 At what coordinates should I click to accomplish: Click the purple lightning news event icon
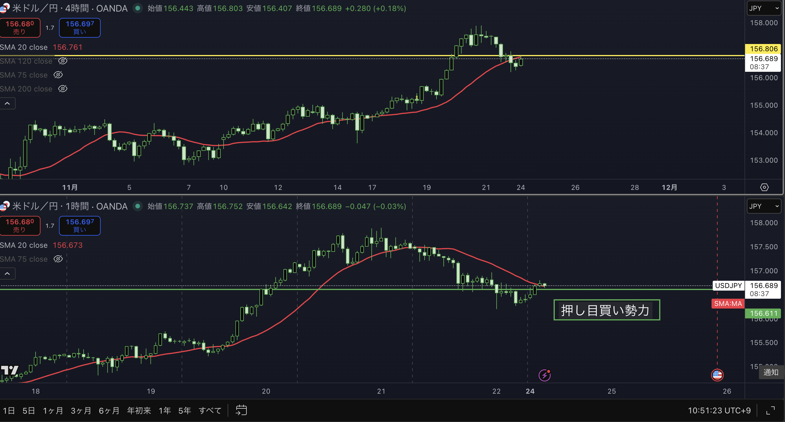(x=544, y=375)
